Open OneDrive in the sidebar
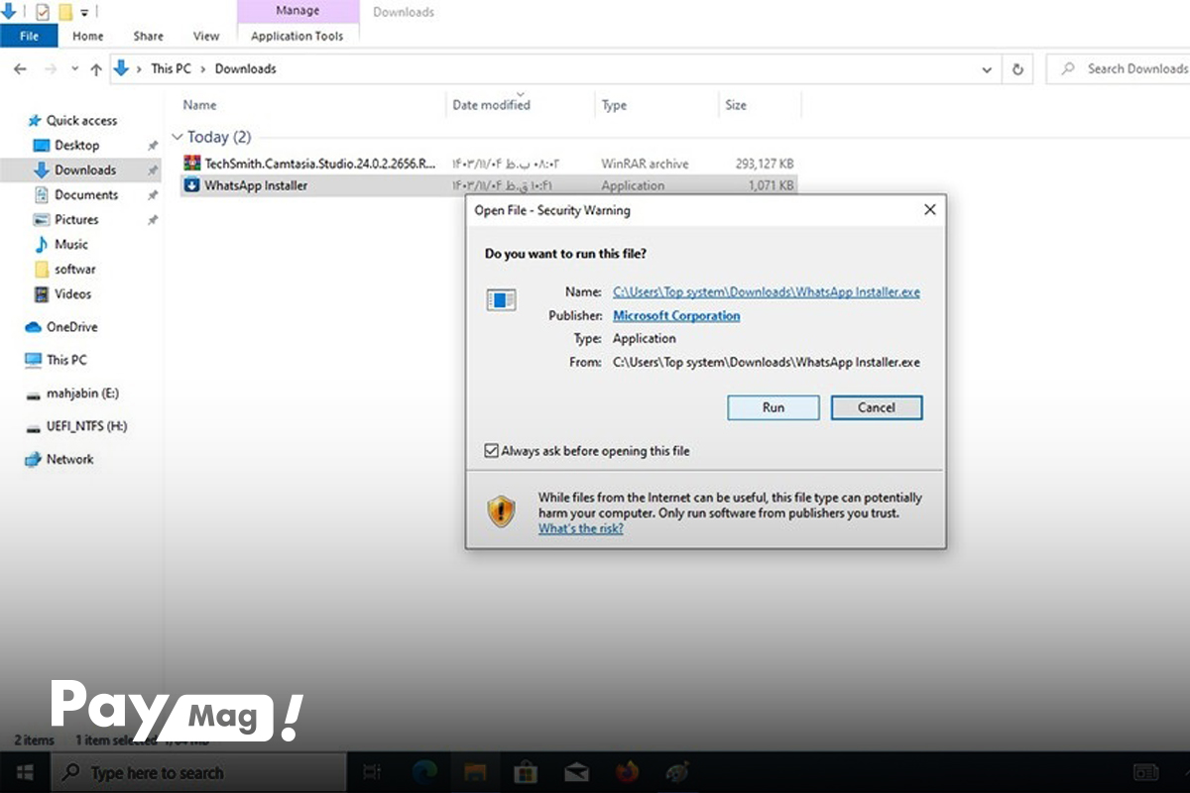Viewport: 1190px width, 793px height. point(71,326)
